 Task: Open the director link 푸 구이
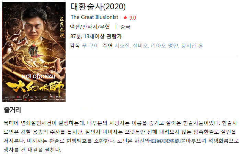click(x=90, y=46)
